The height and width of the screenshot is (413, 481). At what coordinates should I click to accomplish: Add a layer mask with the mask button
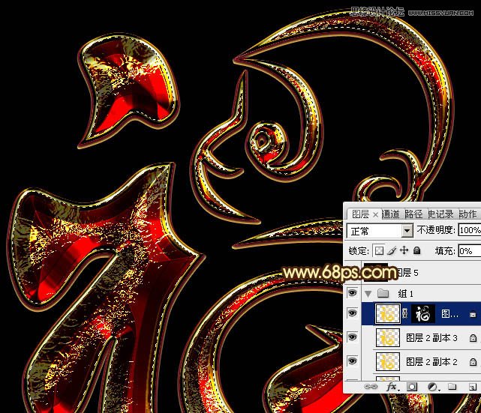412,387
